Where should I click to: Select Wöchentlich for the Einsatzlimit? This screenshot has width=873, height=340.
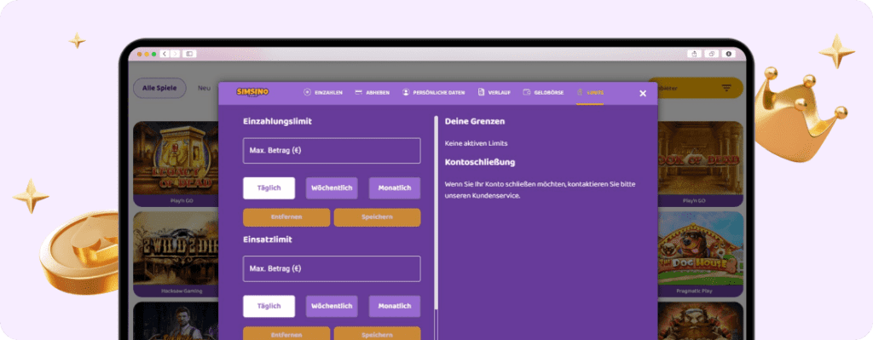click(x=332, y=306)
